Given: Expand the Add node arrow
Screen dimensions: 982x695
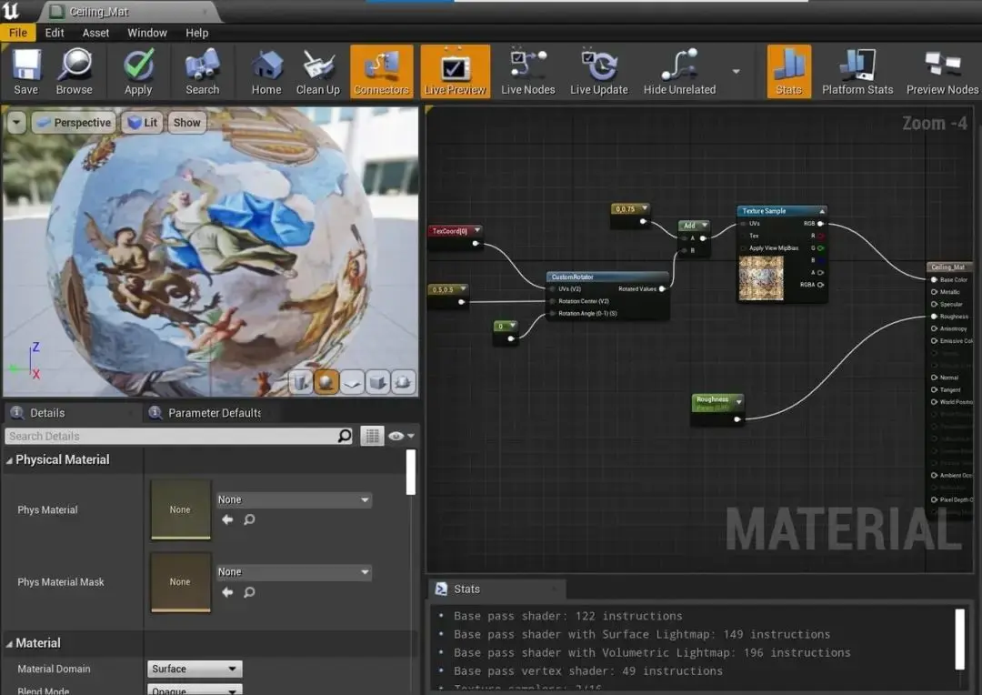Looking at the screenshot, I should [x=705, y=225].
